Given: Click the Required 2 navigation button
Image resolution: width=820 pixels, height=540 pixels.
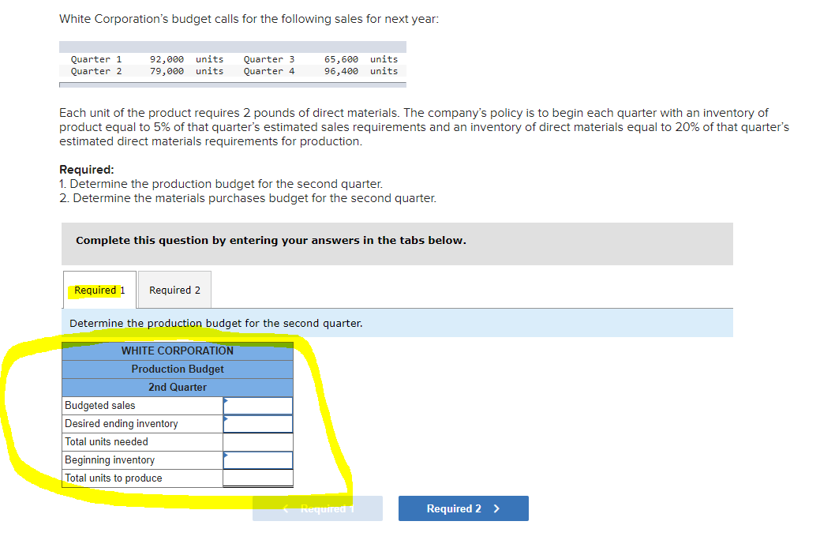Looking at the screenshot, I should [x=463, y=508].
